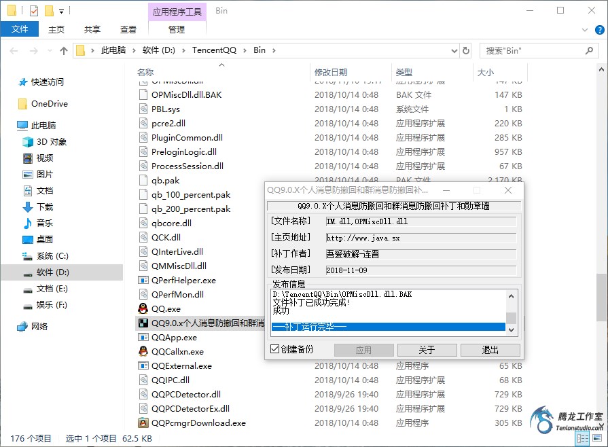
Task: Switch to the 查看 ribbon tab
Action: point(128,29)
